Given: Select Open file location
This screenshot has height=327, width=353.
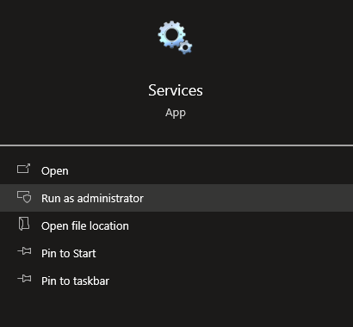Looking at the screenshot, I should 85,226.
